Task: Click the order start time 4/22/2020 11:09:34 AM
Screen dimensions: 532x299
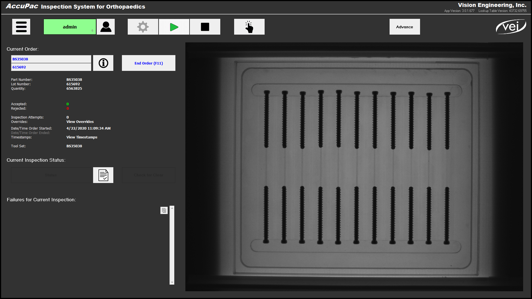Action: point(88,128)
